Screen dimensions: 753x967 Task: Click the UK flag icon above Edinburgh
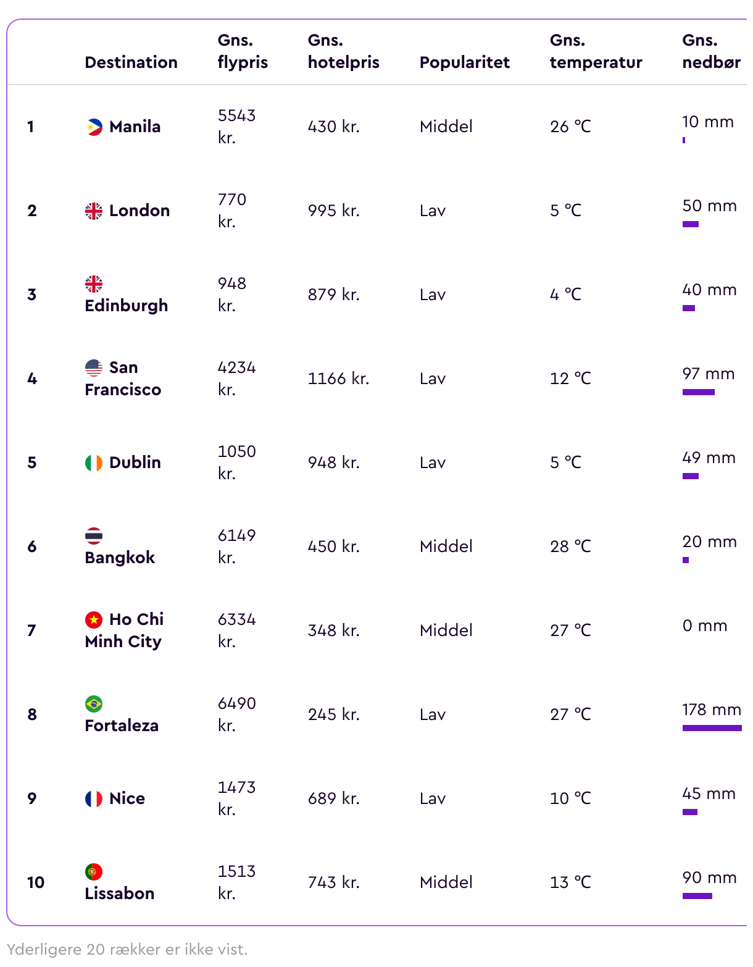pos(94,284)
